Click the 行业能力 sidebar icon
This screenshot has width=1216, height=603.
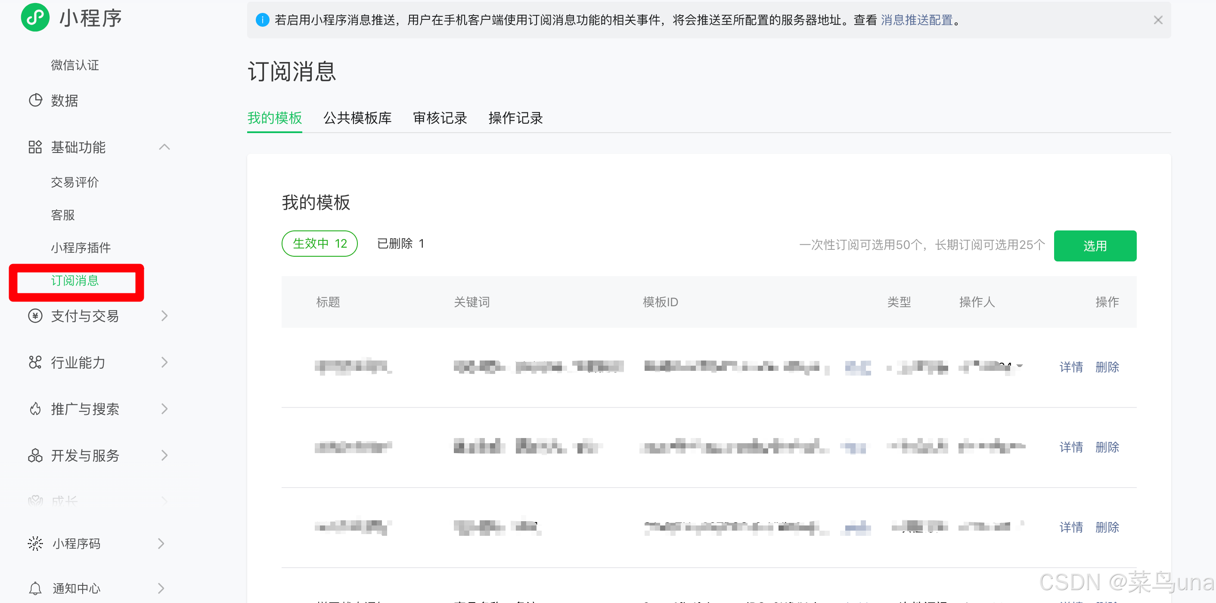[35, 362]
